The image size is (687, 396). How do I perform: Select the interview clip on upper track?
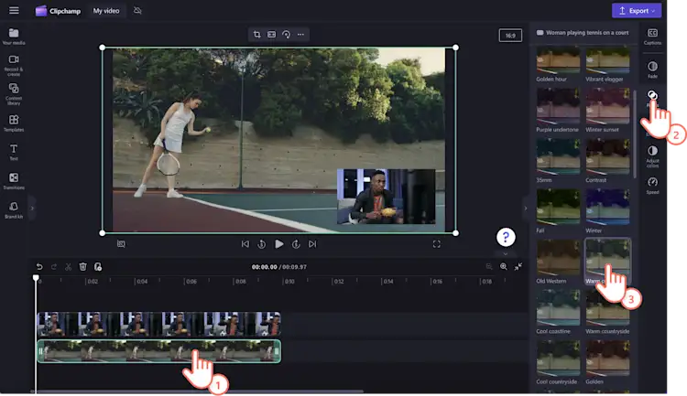[x=159, y=324]
